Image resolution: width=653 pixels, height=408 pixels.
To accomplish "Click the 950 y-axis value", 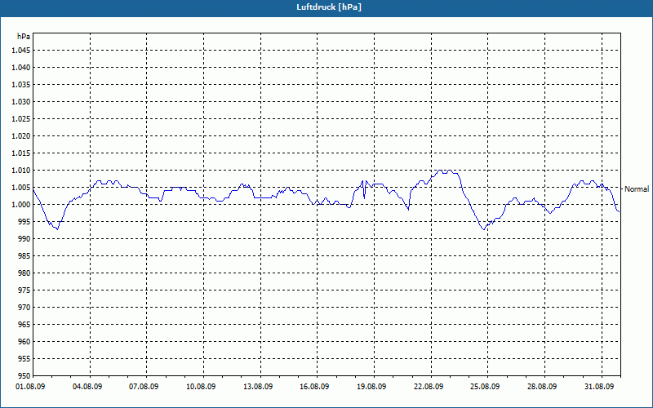I will [24, 375].
